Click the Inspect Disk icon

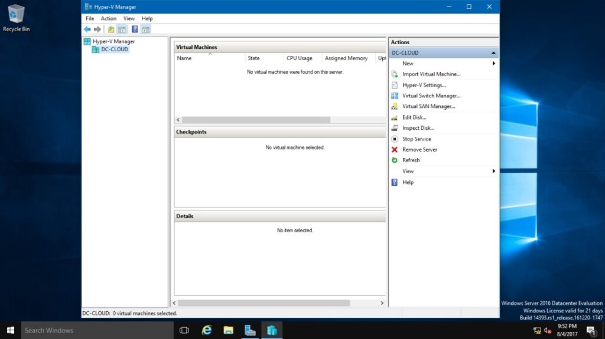394,128
